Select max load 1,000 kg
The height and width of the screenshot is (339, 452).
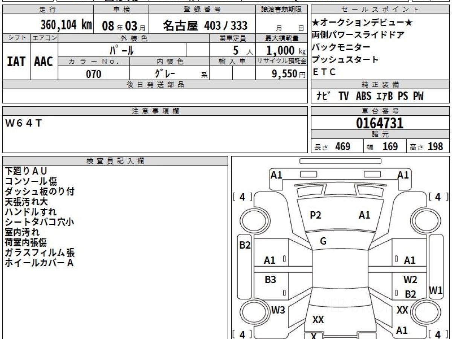point(286,50)
